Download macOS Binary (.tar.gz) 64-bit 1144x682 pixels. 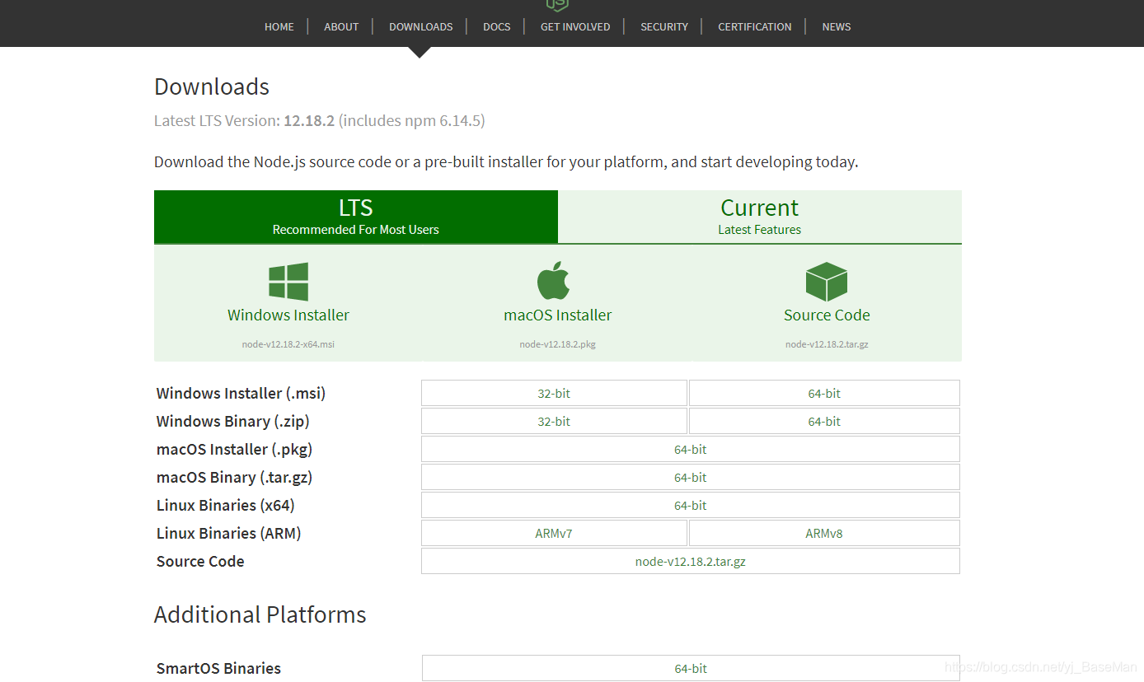(691, 477)
